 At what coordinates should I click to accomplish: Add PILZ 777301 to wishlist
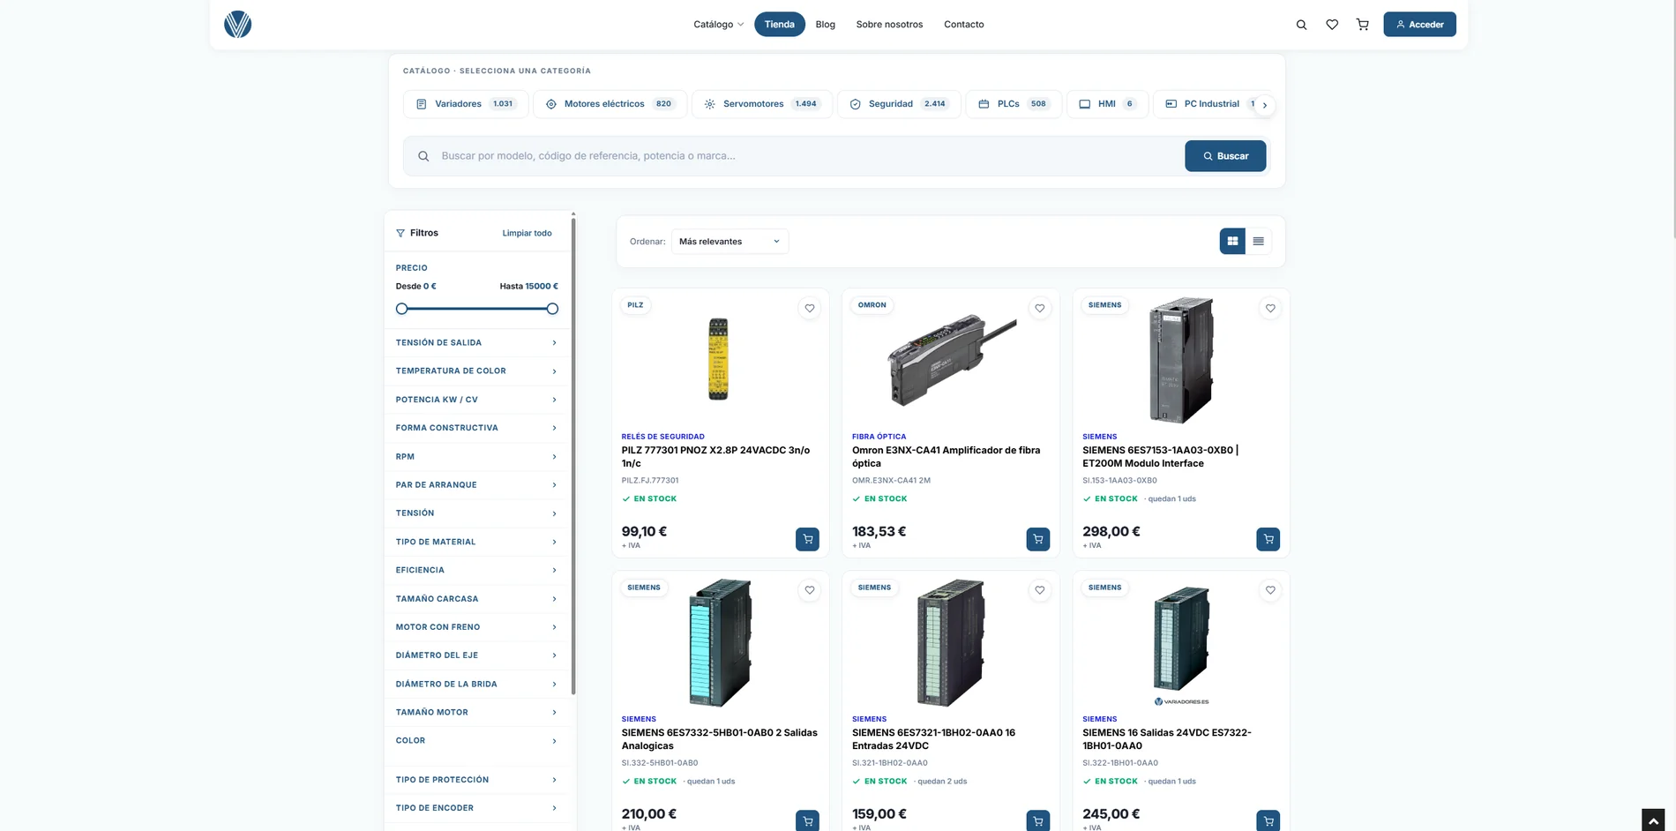coord(810,308)
